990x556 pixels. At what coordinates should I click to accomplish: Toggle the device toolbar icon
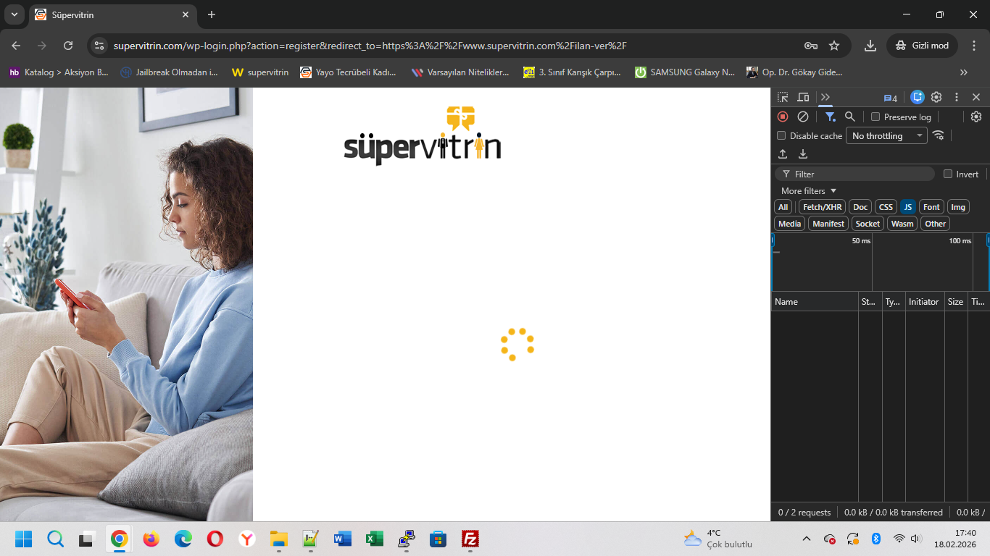pos(803,97)
